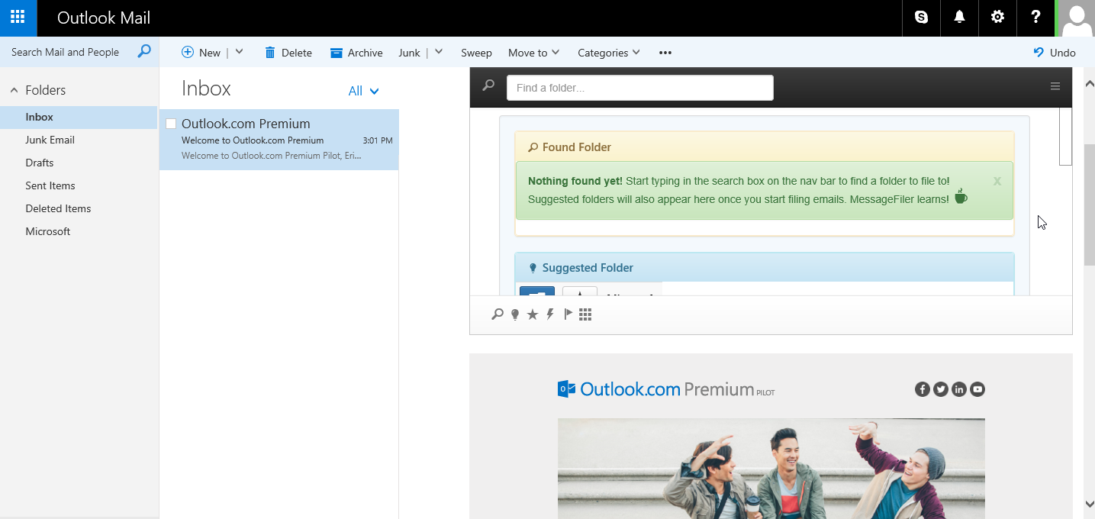
Task: Click the MessageFiler suggestions lightbulb icon
Action: pos(515,314)
